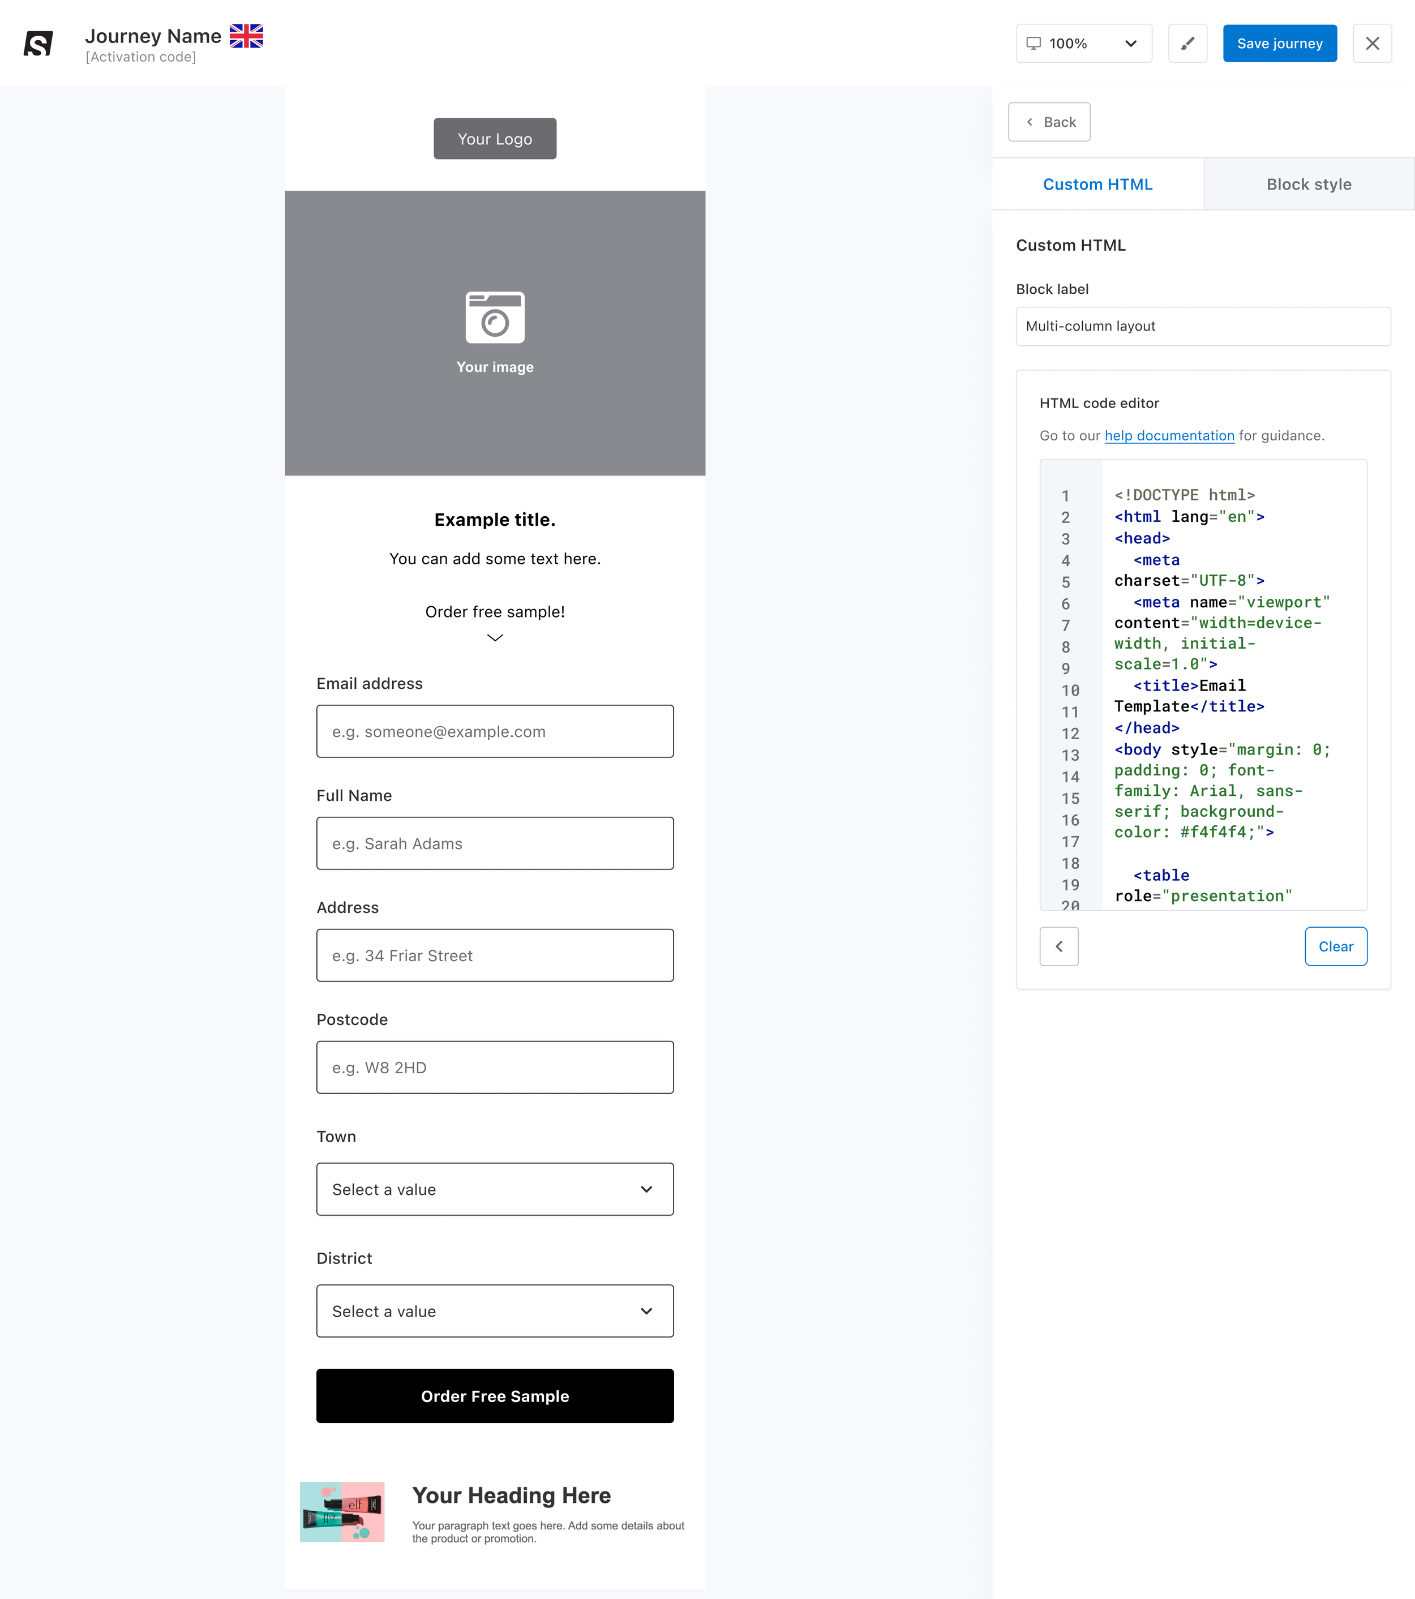Click the Block label input field

(x=1203, y=326)
